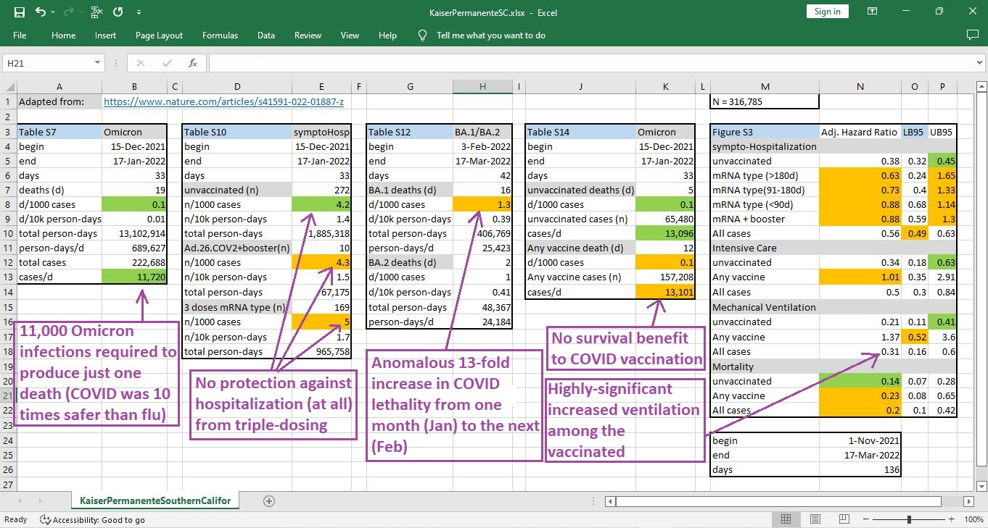The image size is (988, 528).
Task: Select orange cell 1.3 d/1000 cases
Action: [x=482, y=204]
